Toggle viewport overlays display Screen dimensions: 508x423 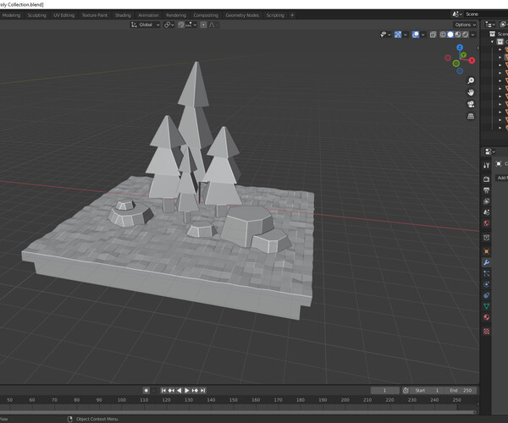417,35
